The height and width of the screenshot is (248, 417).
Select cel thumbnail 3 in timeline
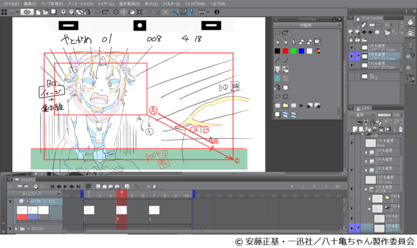(x=154, y=210)
